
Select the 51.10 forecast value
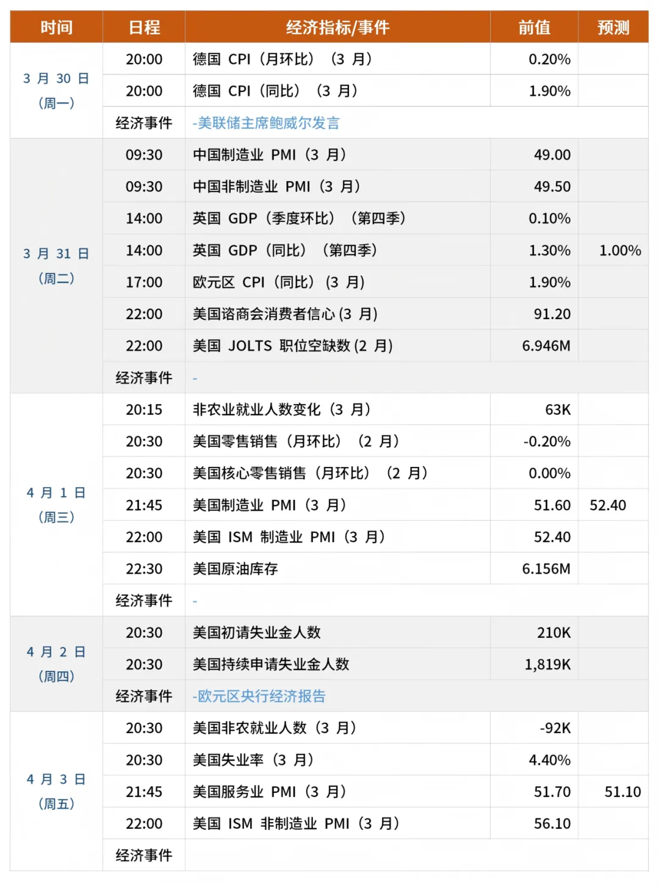(622, 792)
